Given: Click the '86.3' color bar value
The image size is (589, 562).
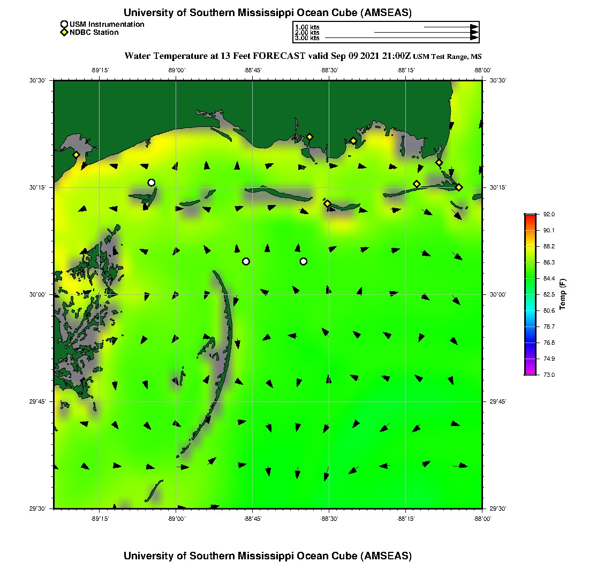Looking at the screenshot, I should [549, 262].
